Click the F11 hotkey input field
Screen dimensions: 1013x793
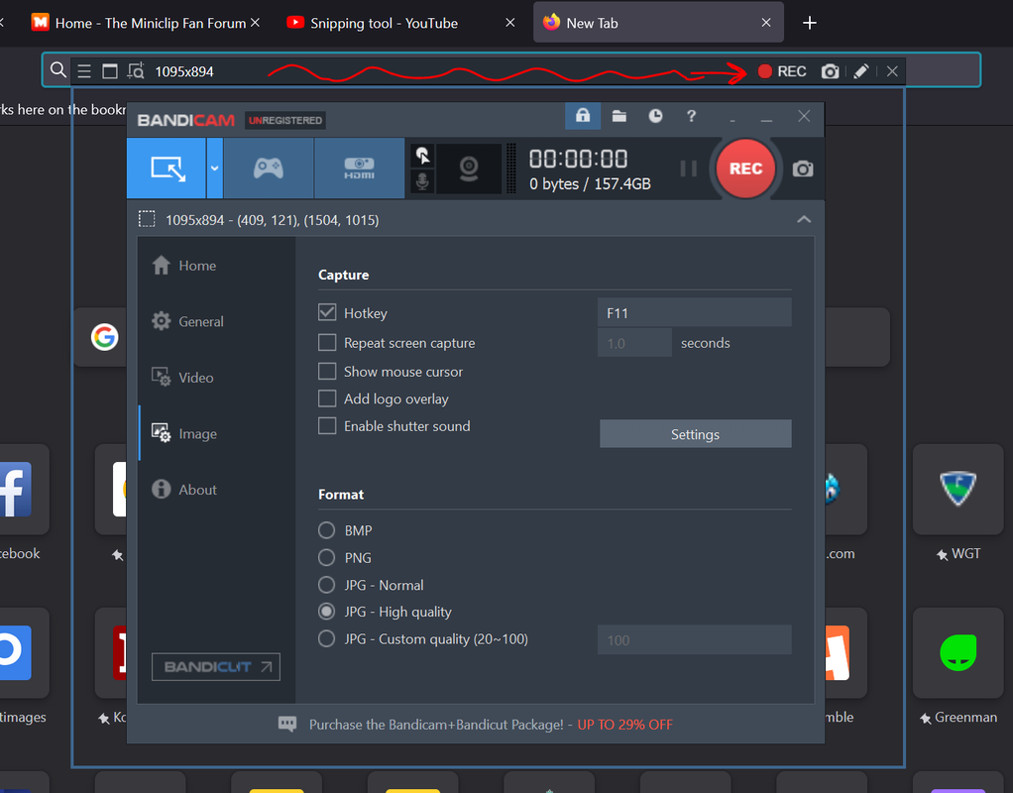click(x=695, y=313)
